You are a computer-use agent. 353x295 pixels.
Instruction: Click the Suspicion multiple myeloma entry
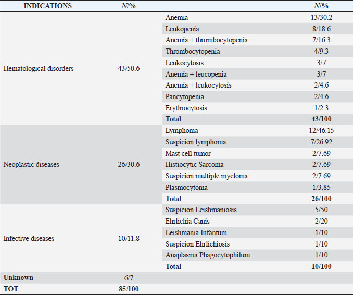click(x=207, y=176)
